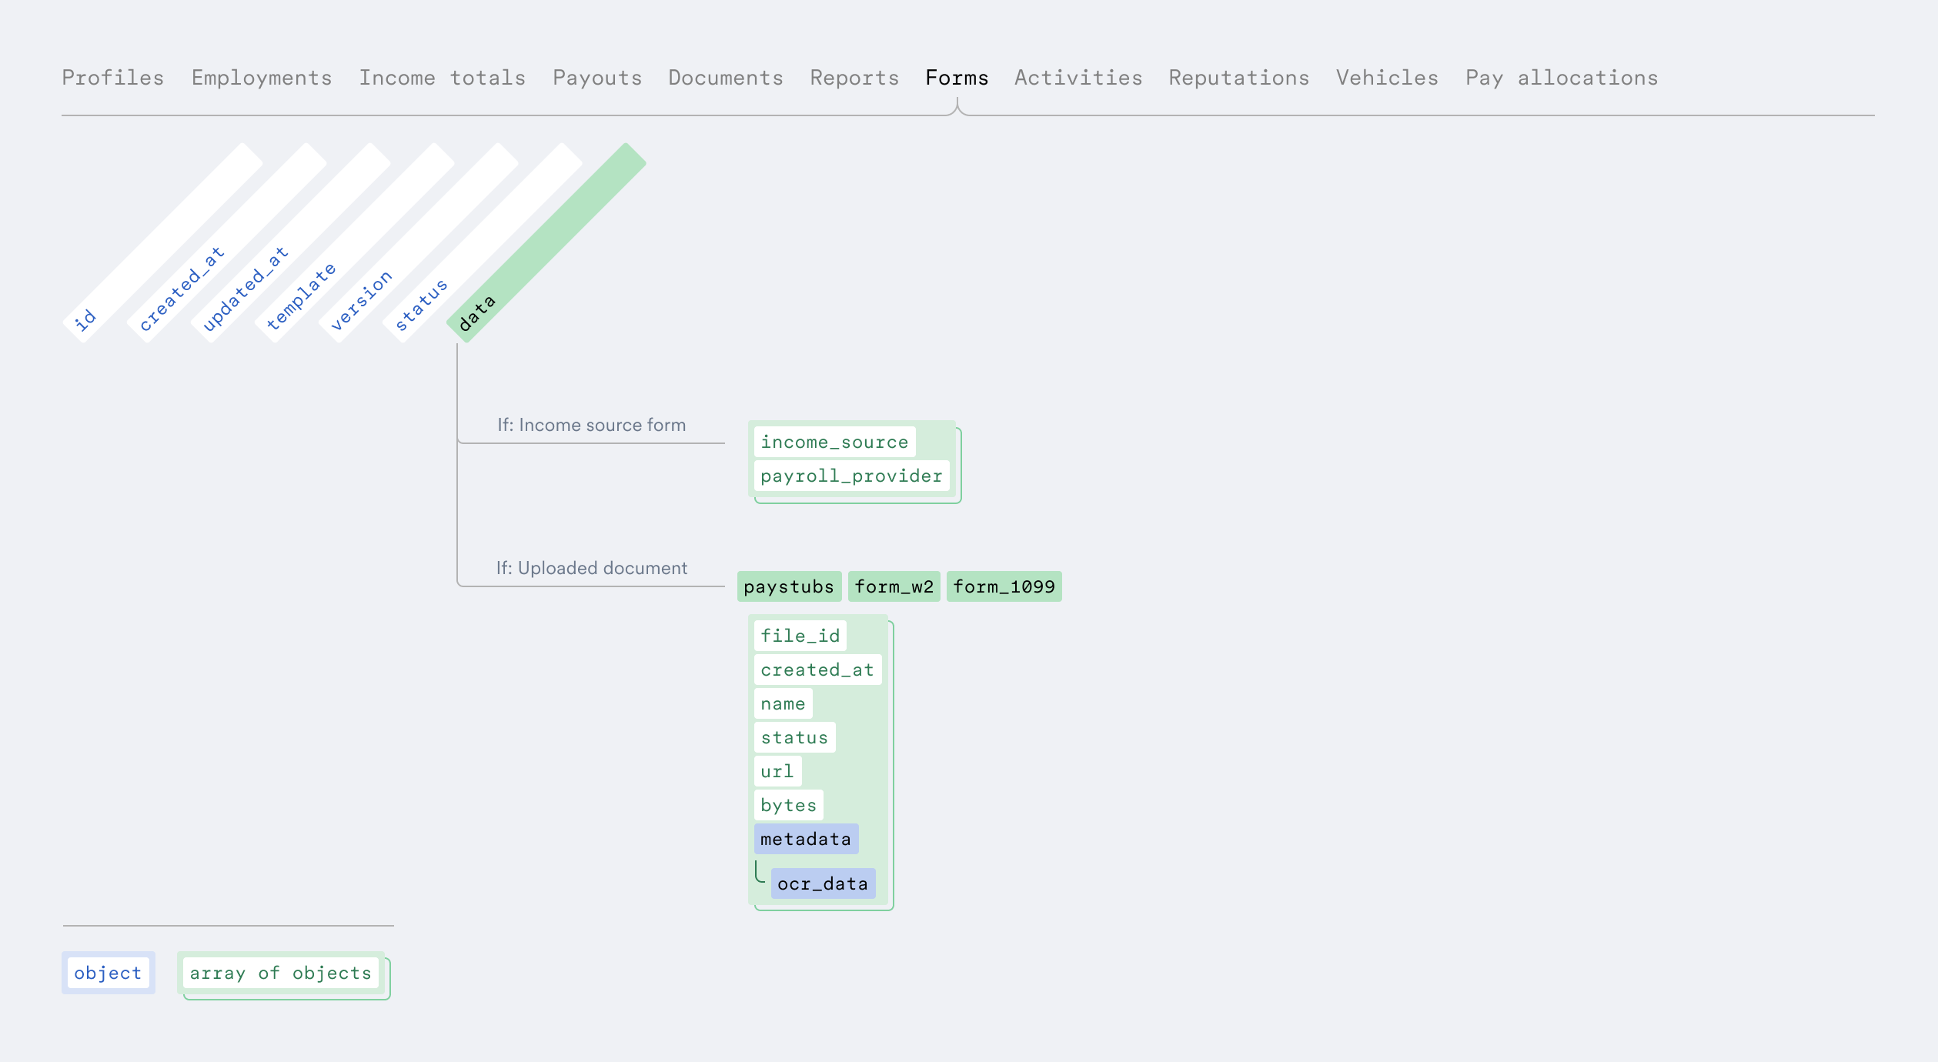This screenshot has height=1062, width=1938.
Task: Select the Income totals tab
Action: pos(442,78)
